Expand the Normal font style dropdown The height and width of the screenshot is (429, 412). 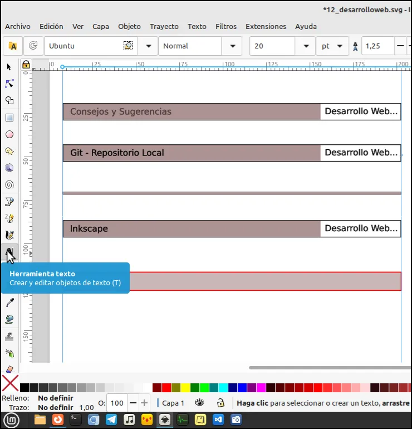(233, 46)
